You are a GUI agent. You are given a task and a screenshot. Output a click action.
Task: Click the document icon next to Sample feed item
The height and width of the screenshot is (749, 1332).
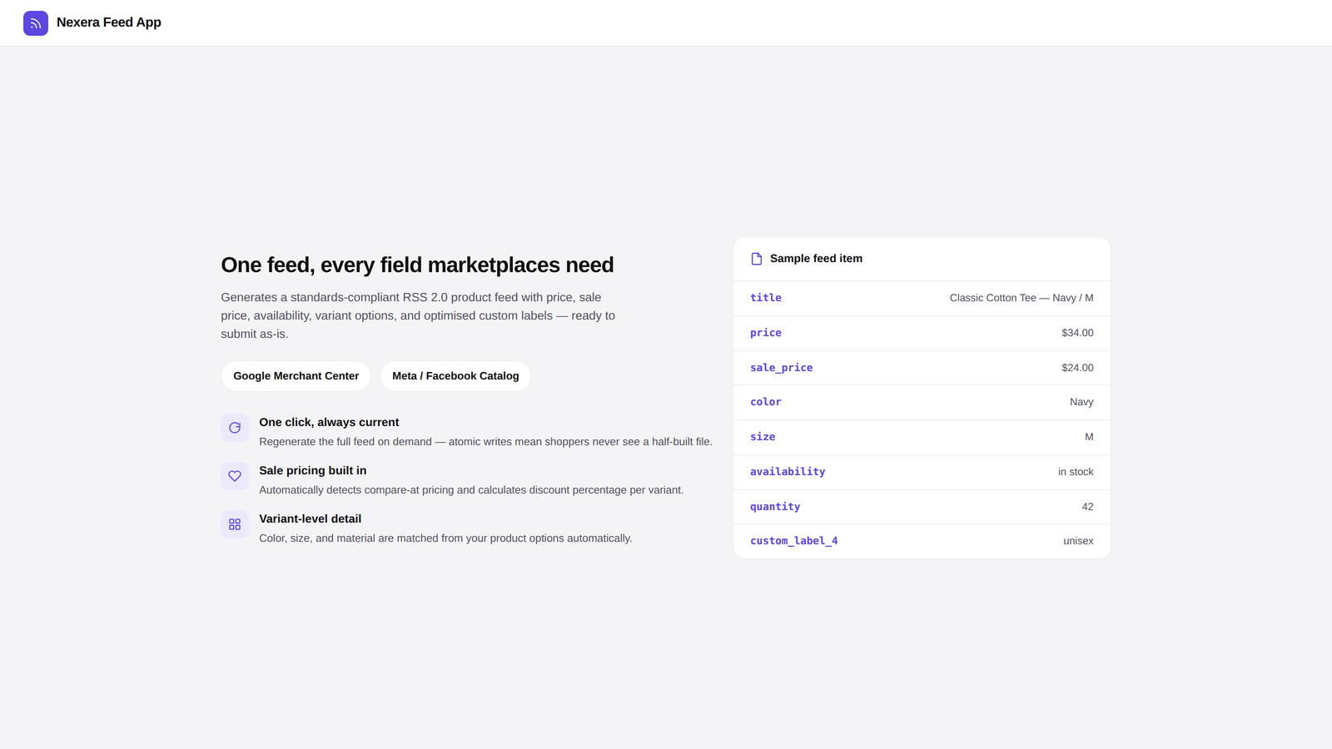757,259
